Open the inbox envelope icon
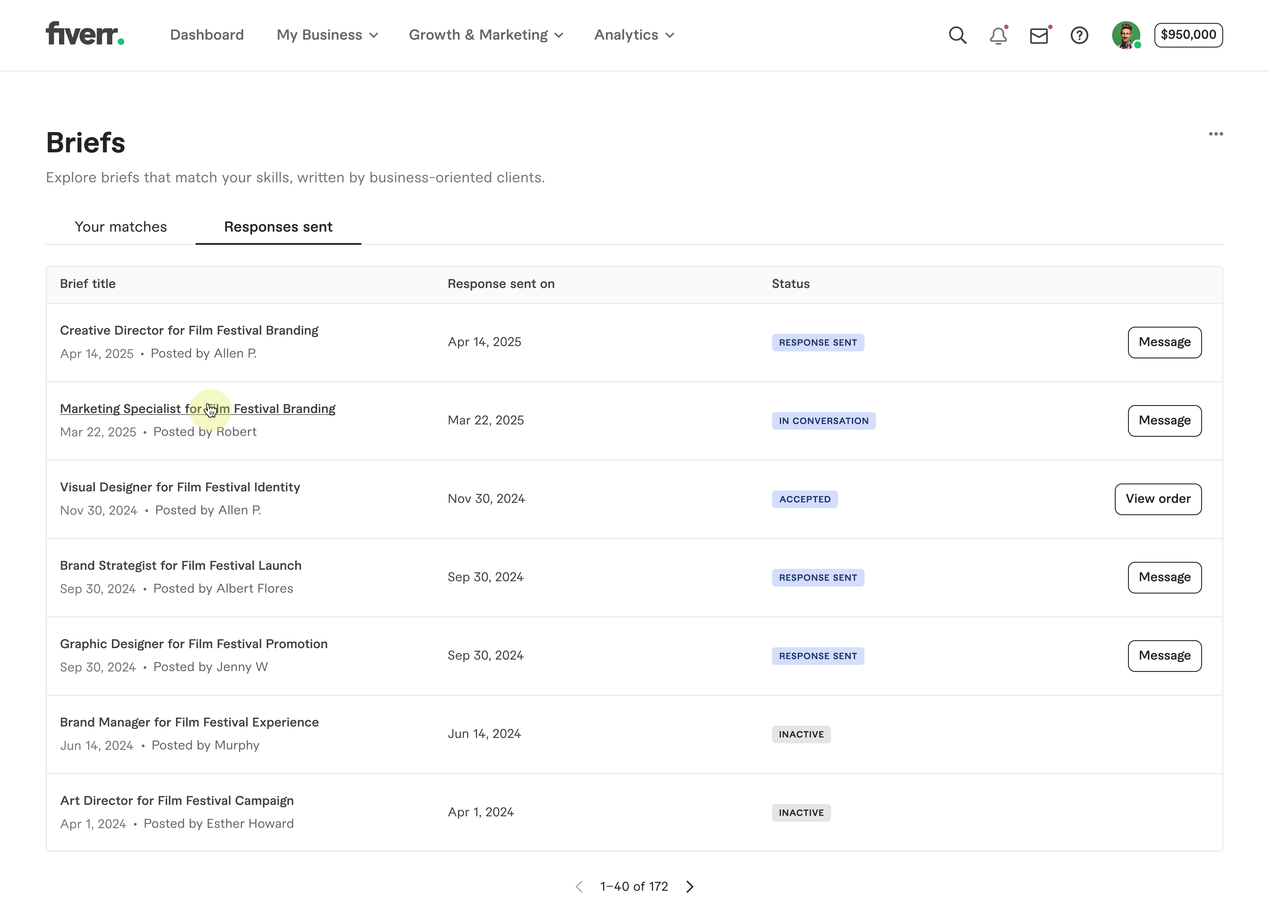 pos(1038,36)
